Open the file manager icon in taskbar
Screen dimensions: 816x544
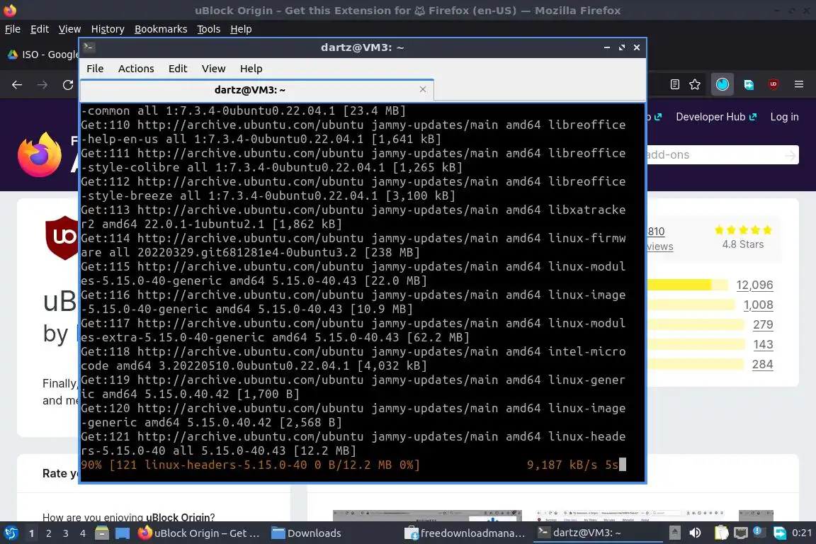[x=102, y=533]
